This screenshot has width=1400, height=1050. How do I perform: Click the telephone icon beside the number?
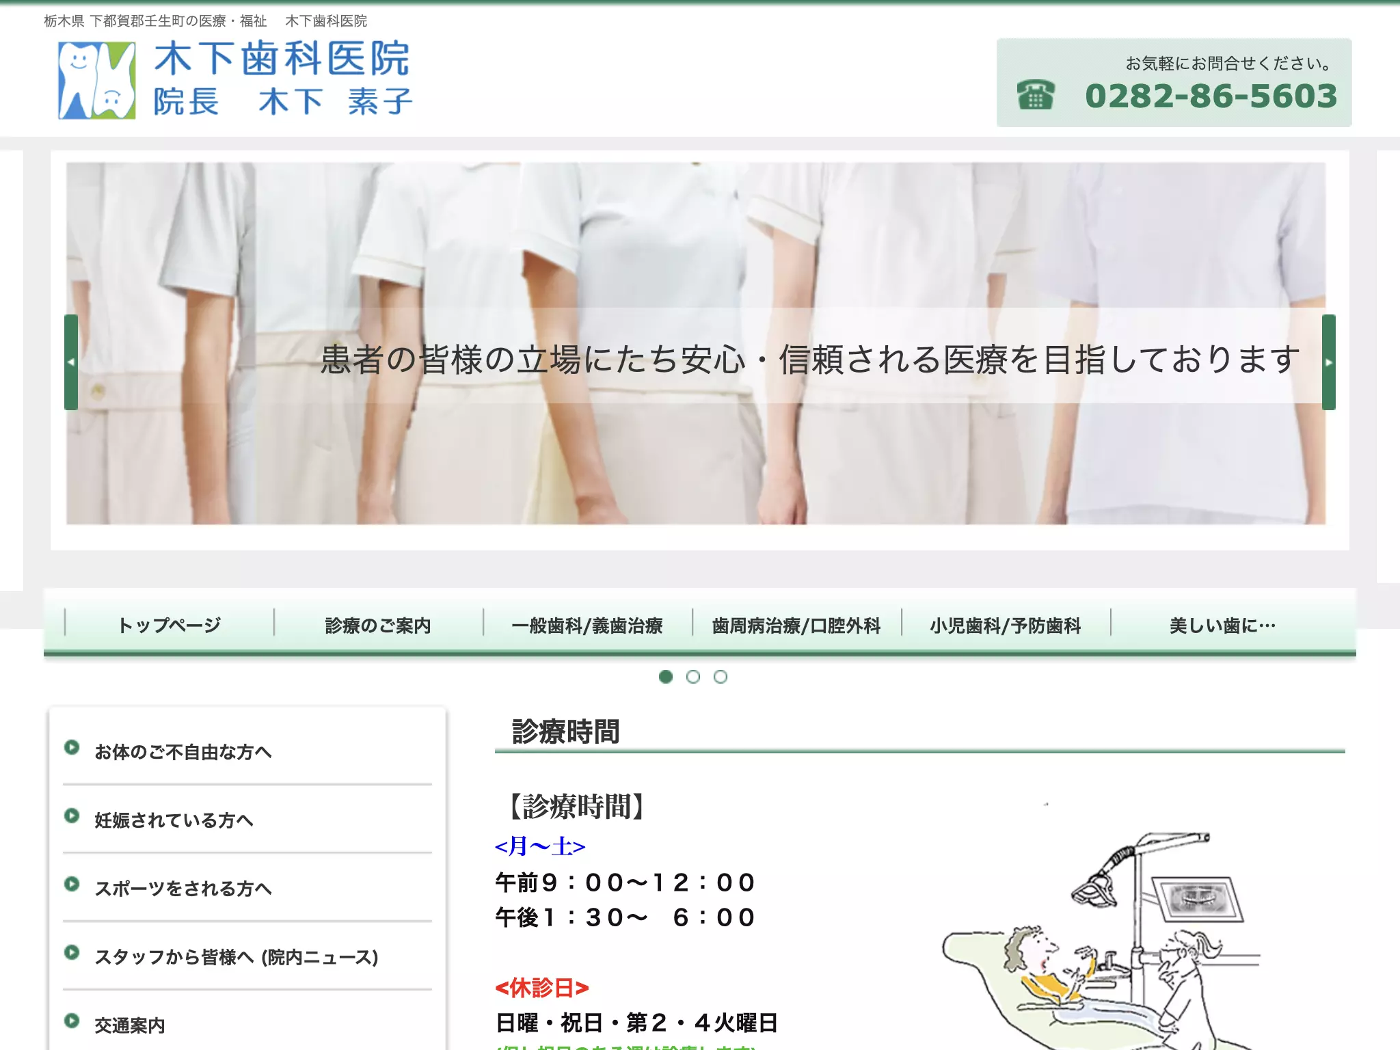[1036, 94]
